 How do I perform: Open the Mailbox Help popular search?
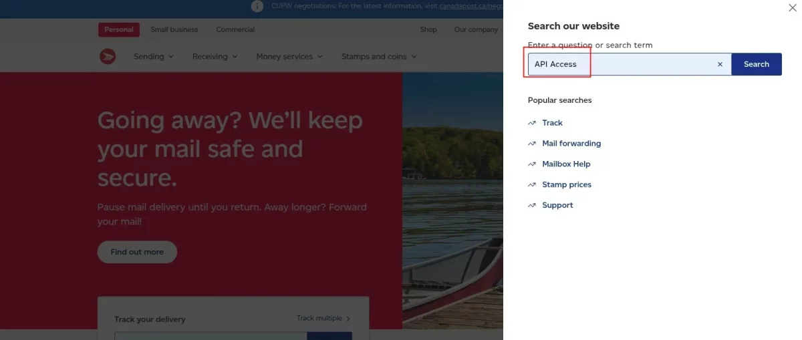click(x=566, y=164)
